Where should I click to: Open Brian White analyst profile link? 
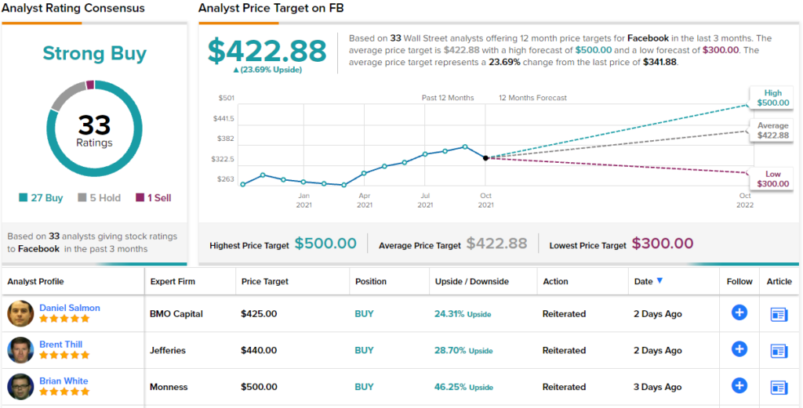click(x=64, y=381)
